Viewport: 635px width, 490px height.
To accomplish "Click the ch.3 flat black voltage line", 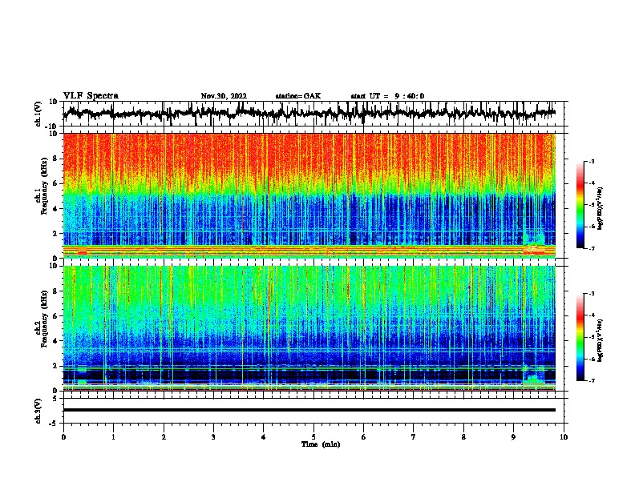I will [309, 410].
